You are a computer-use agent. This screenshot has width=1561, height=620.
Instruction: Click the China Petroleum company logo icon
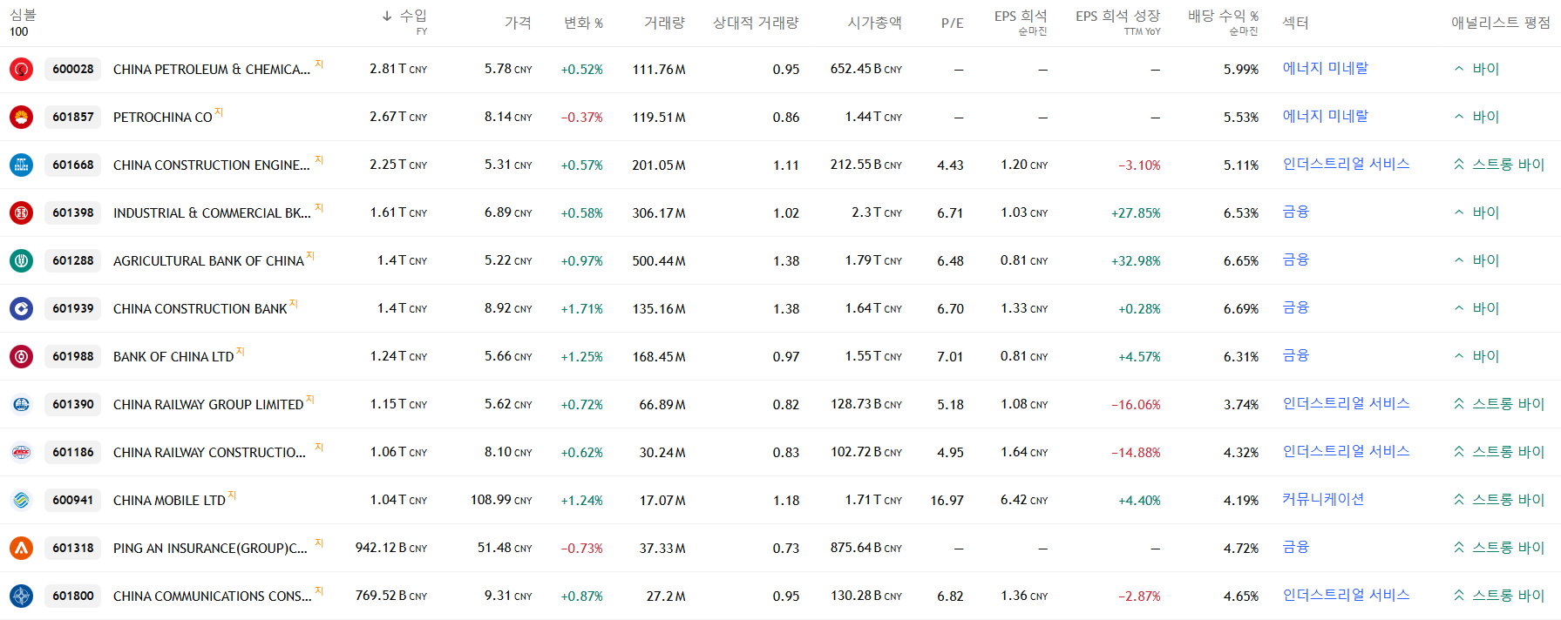pos(22,69)
